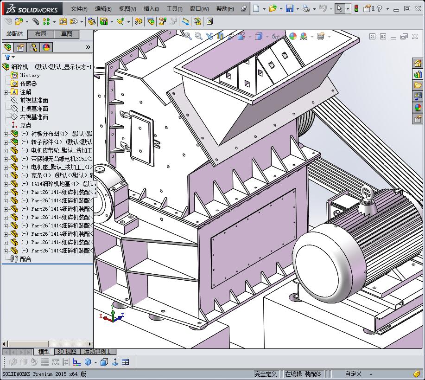Image resolution: width=425 pixels, height=380 pixels.
Task: Click the 自定义 unit status button
Action: [x=353, y=374]
